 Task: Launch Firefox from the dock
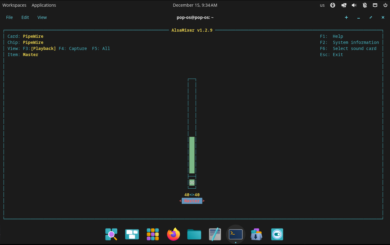(174, 234)
